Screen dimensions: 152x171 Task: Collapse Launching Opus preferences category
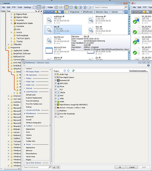pos(25,92)
